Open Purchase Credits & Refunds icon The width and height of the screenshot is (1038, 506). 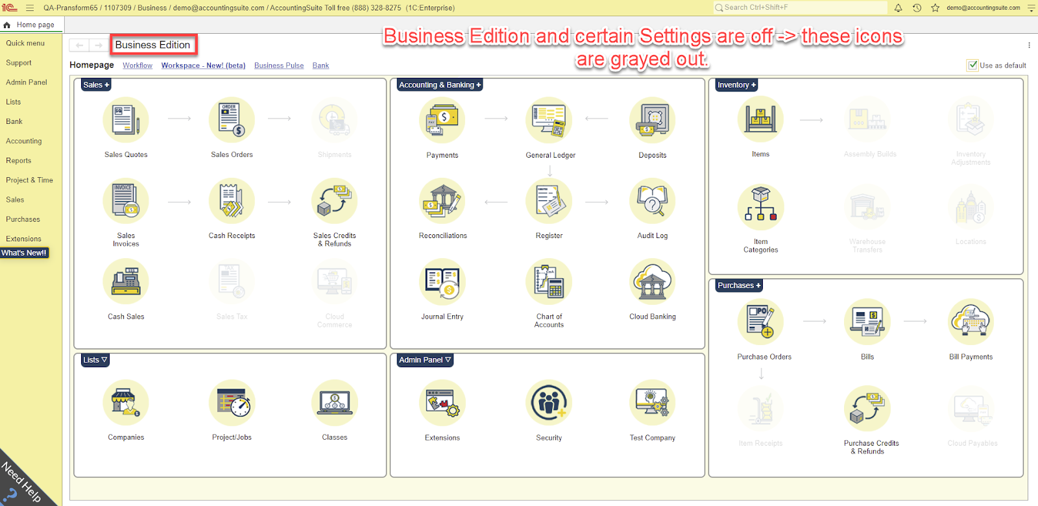pyautogui.click(x=867, y=409)
